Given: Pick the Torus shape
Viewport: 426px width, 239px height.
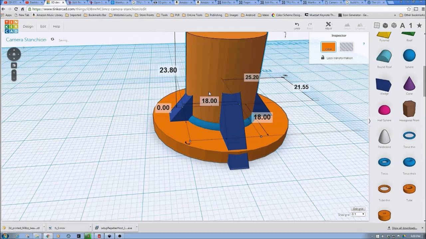Looking at the screenshot, I should [384, 162].
